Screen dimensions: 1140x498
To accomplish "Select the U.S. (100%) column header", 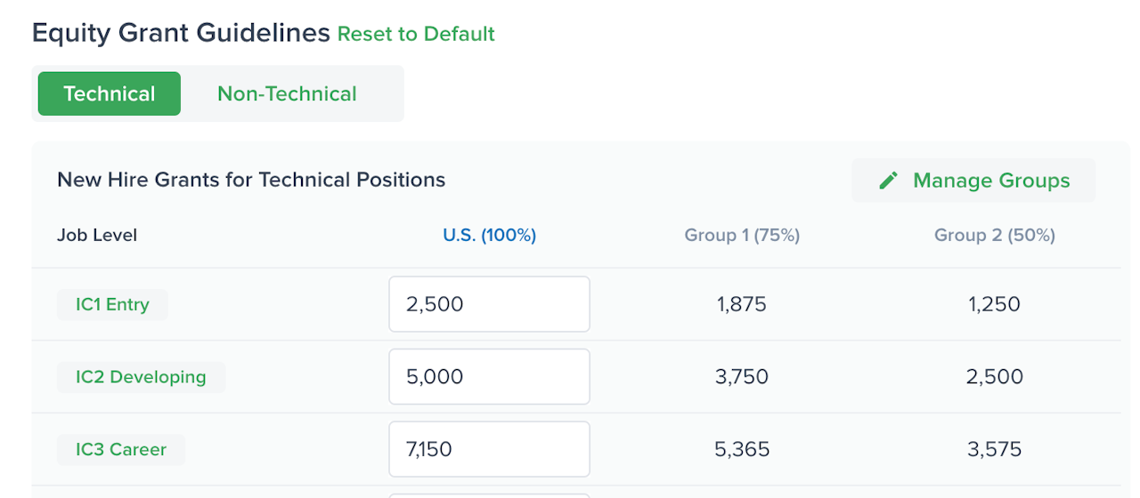I will click(x=489, y=236).
